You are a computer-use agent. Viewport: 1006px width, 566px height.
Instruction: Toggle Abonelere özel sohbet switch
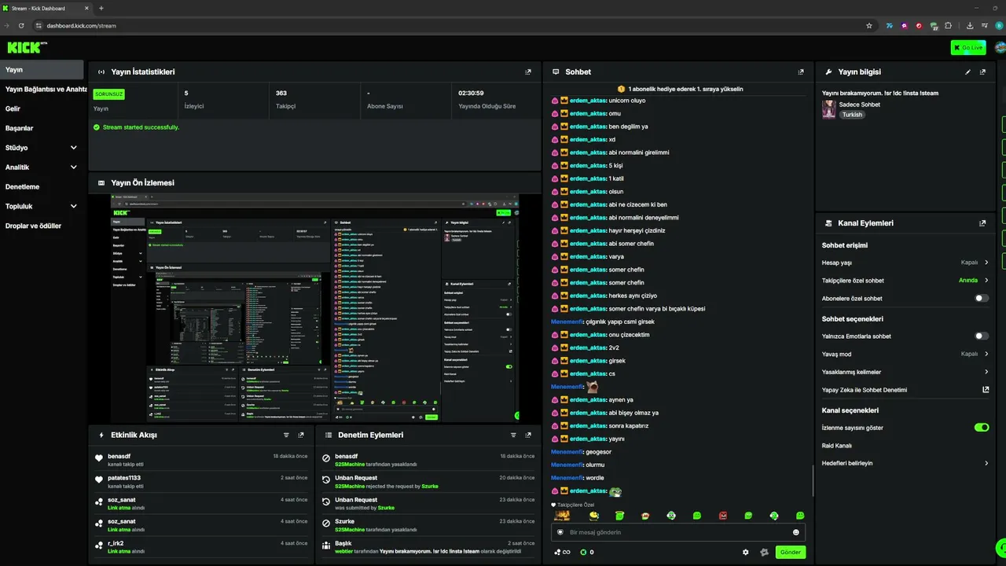(x=982, y=299)
